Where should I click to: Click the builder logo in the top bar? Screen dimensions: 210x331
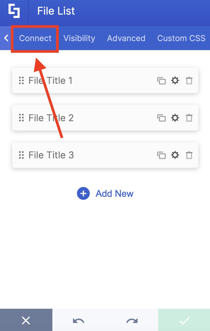tap(14, 11)
